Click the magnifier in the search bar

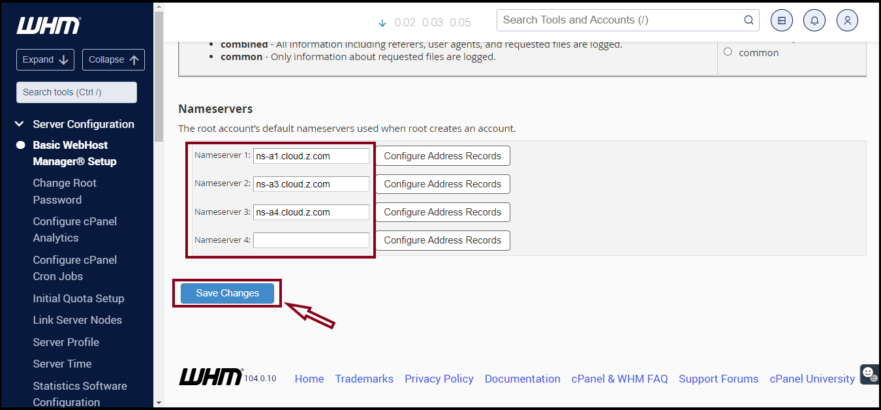click(x=748, y=20)
